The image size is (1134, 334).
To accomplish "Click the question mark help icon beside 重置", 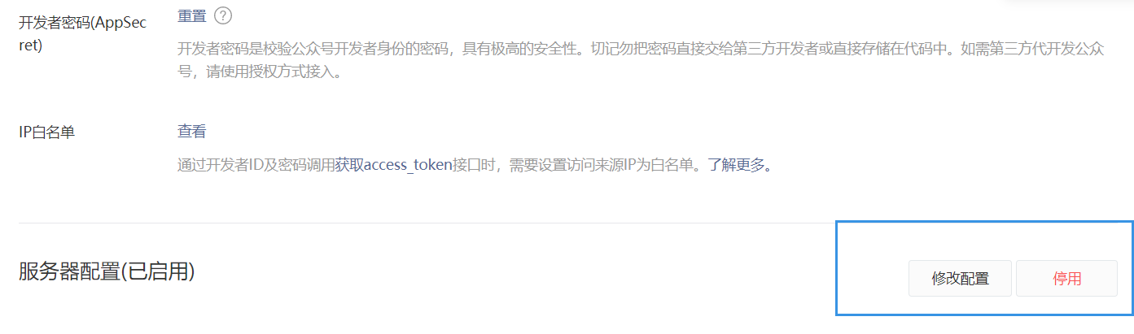I will (223, 15).
